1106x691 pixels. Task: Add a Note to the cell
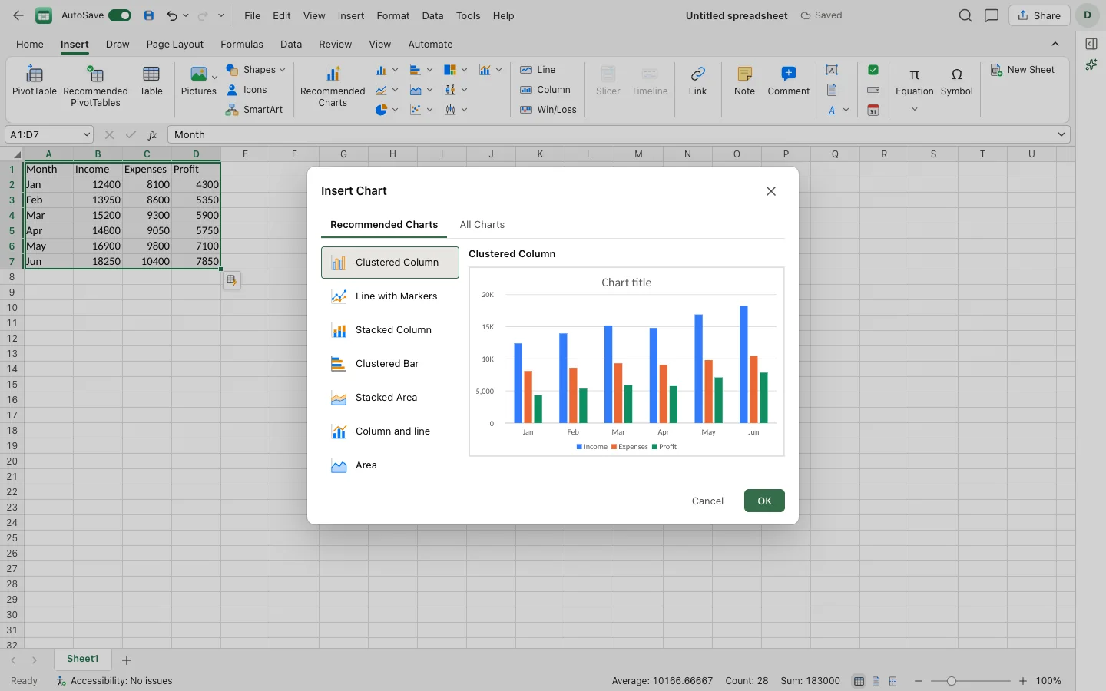pos(744,81)
